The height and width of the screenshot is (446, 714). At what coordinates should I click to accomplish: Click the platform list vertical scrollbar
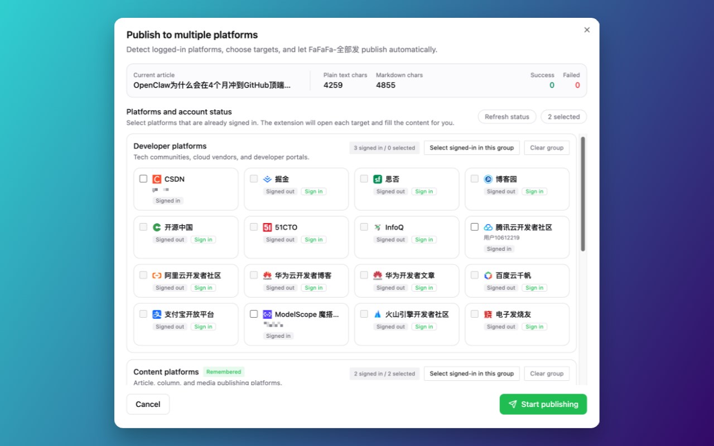click(583, 194)
